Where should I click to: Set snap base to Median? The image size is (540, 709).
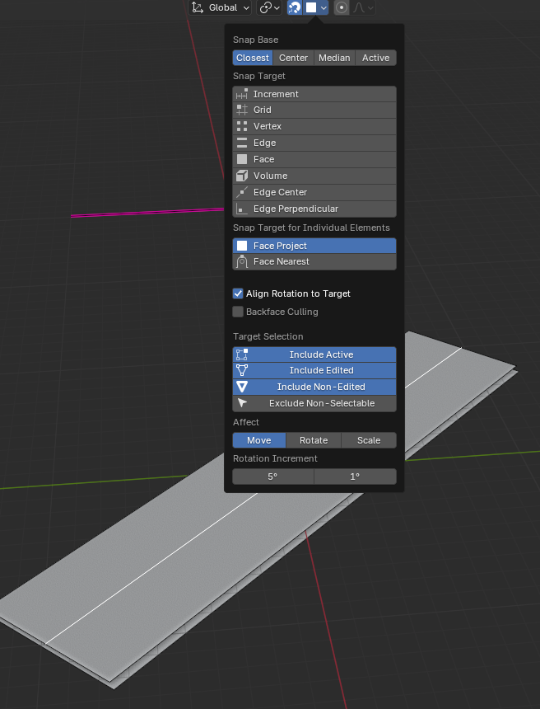334,58
